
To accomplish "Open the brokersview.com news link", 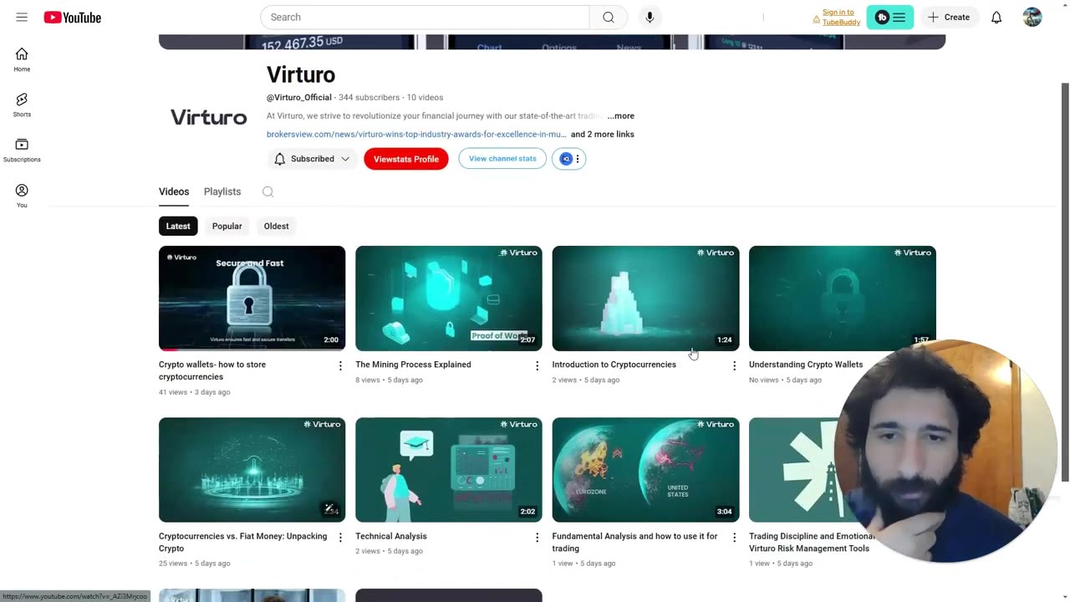I will point(416,135).
